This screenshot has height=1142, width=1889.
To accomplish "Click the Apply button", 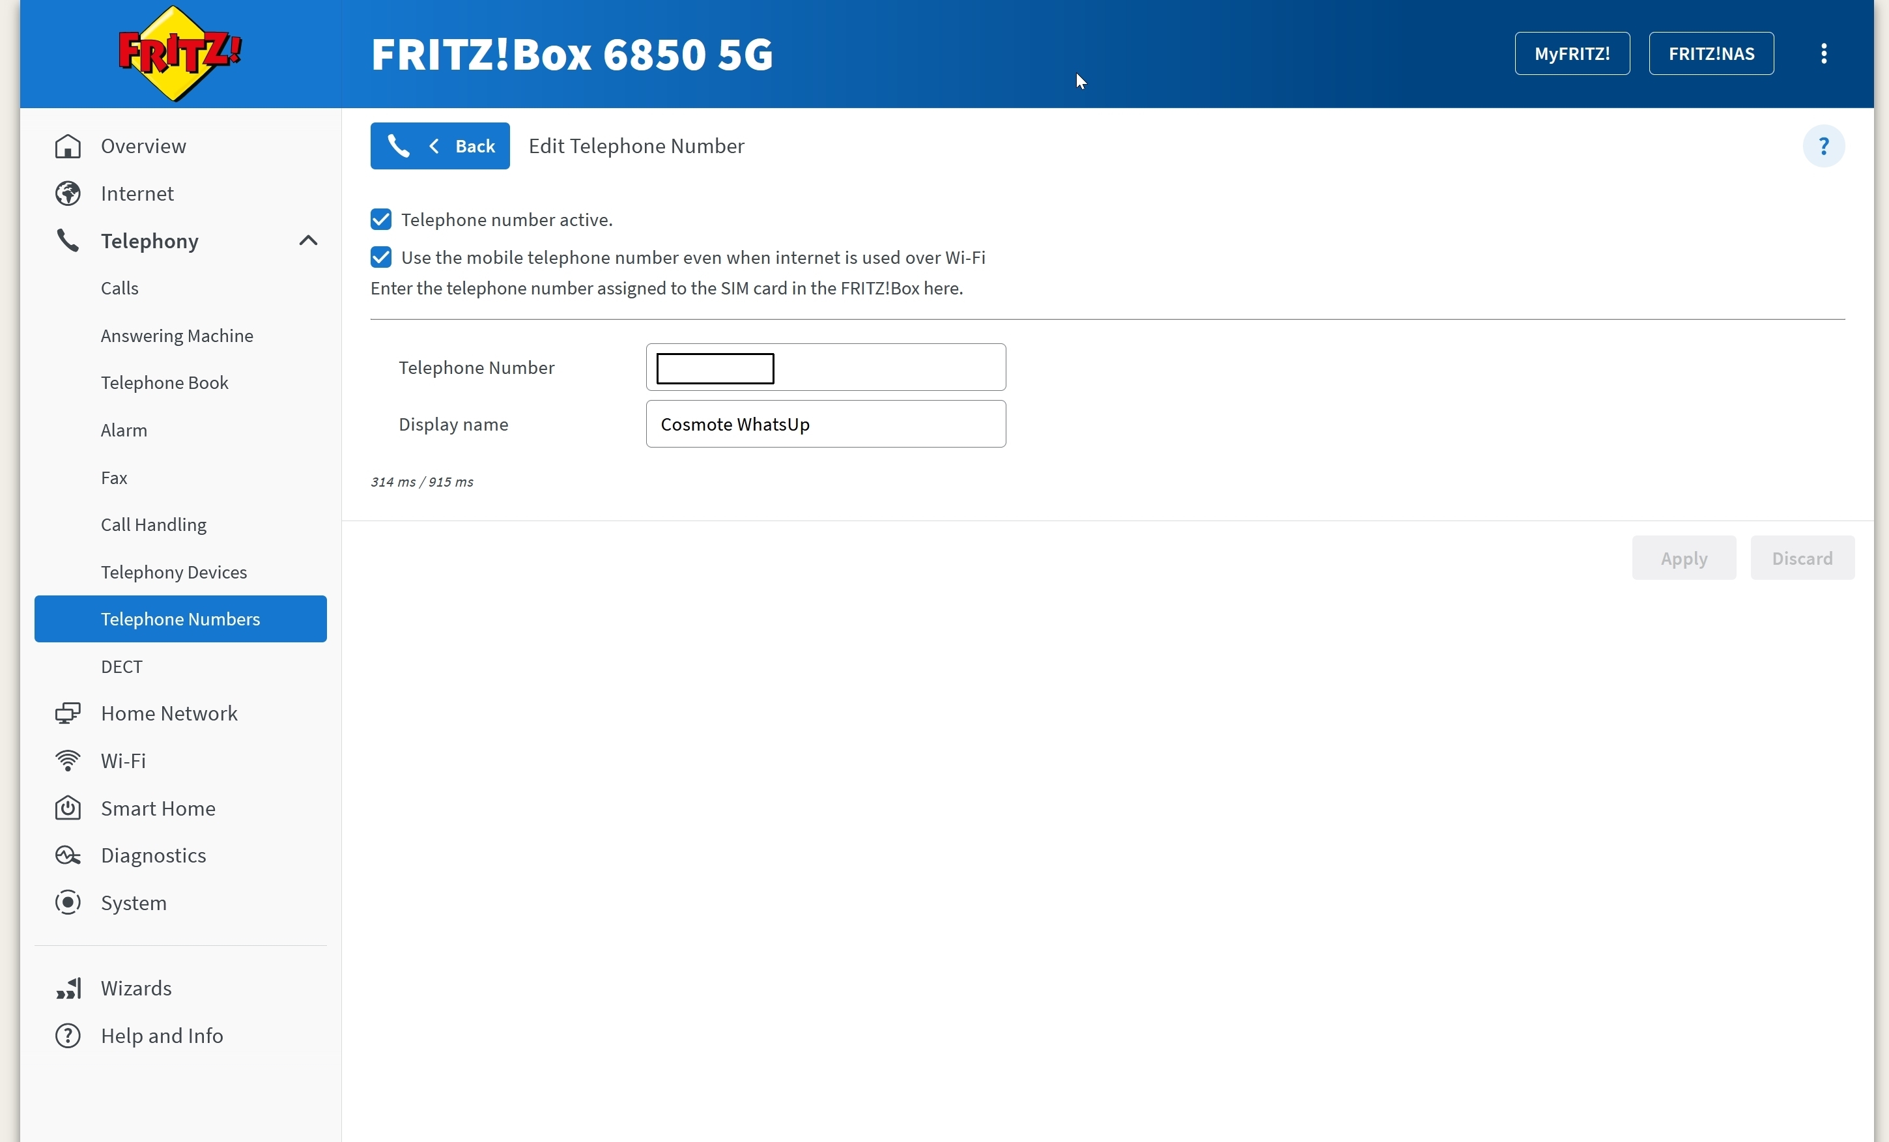I will (1684, 558).
